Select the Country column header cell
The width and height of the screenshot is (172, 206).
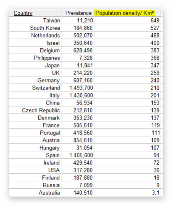(35, 13)
